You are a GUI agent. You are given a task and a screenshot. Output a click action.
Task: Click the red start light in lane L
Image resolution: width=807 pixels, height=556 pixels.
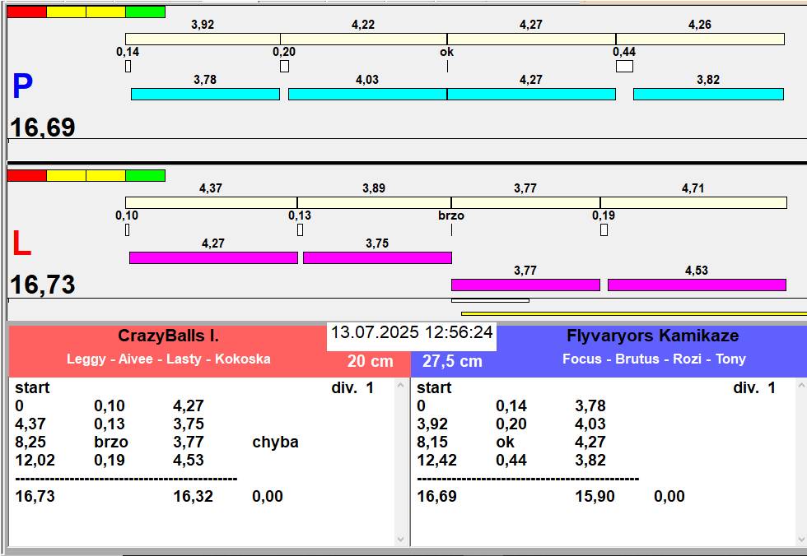(x=26, y=175)
